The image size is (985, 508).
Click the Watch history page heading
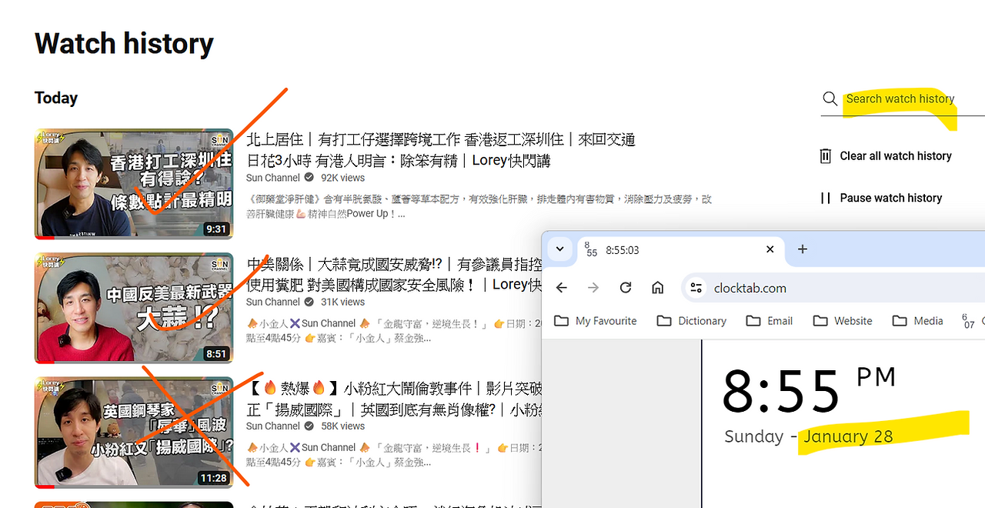[x=124, y=44]
